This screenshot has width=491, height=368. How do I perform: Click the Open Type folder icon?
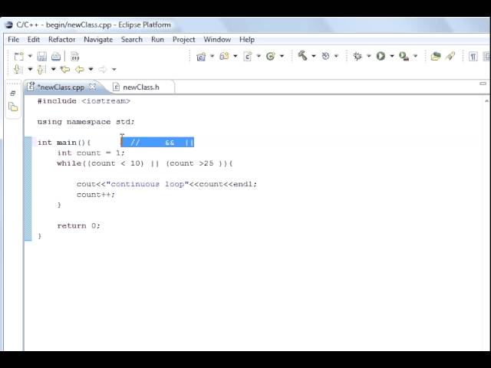point(436,56)
